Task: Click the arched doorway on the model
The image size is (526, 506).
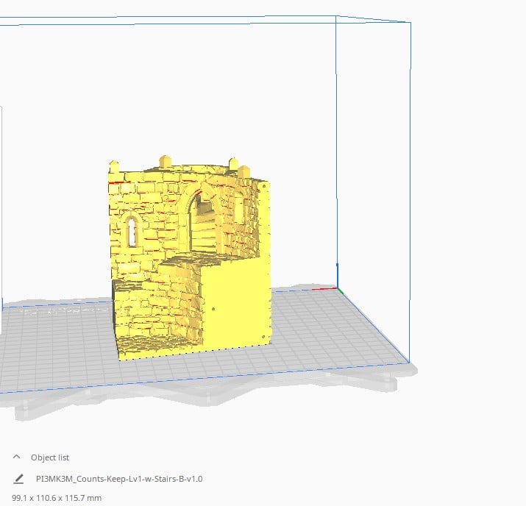Action: pos(204,221)
